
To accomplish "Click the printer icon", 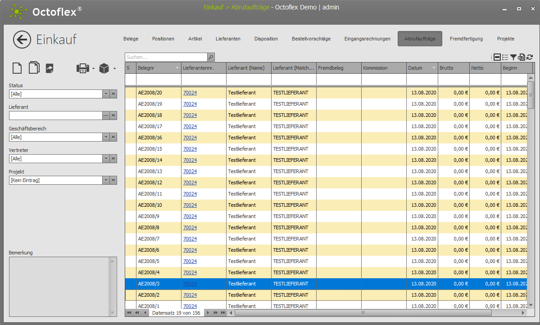I will (83, 68).
